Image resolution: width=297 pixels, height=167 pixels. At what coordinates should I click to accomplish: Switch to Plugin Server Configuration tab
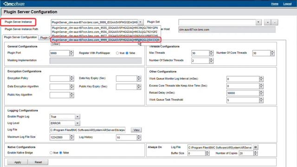(x=20, y=37)
